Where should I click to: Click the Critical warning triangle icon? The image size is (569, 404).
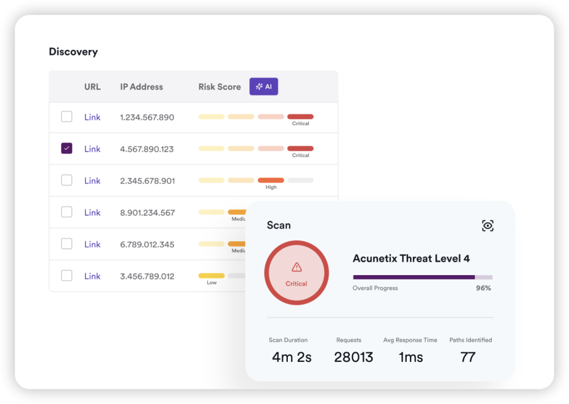[x=296, y=267]
